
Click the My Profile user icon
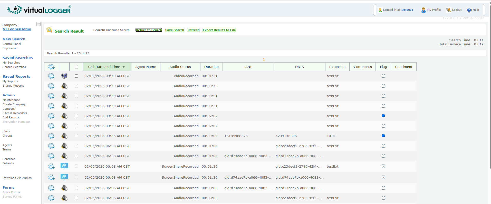pyautogui.click(x=423, y=10)
